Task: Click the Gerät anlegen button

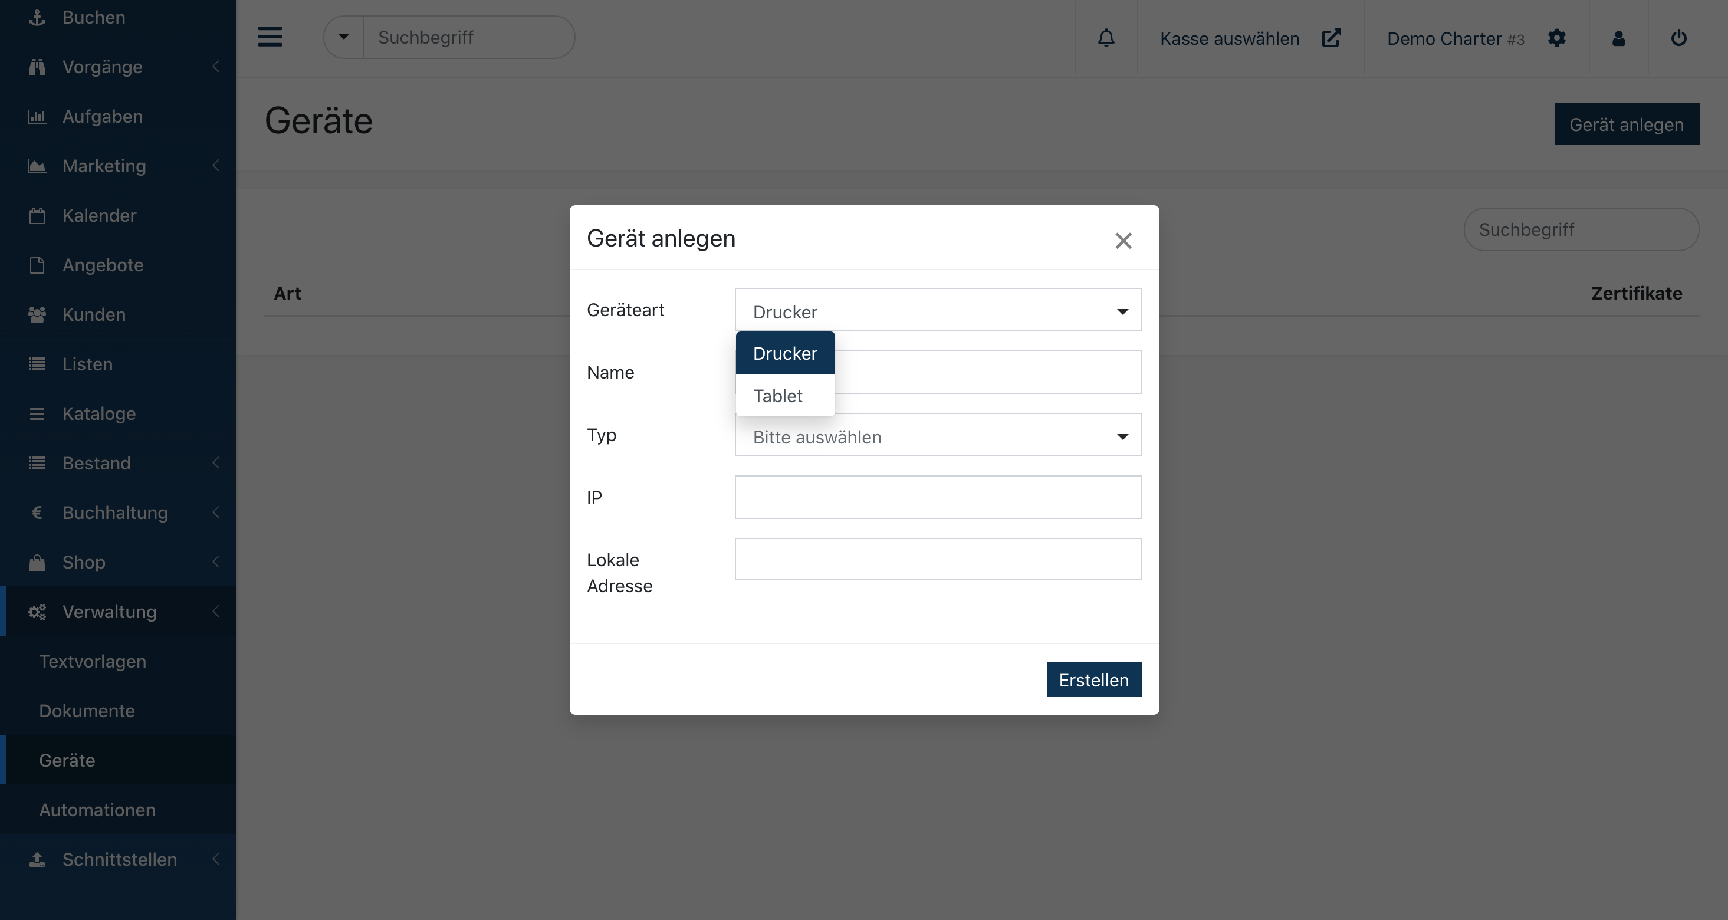Action: (x=1627, y=124)
